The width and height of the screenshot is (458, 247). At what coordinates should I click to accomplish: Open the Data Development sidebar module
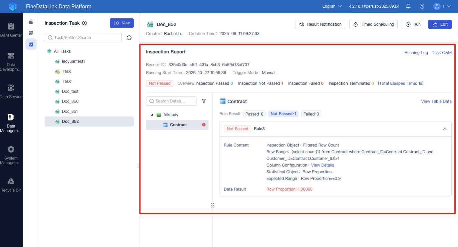tap(11, 61)
